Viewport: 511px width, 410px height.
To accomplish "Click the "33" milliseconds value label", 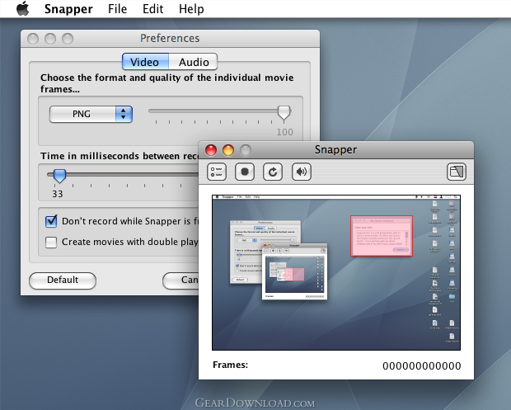I will [58, 194].
